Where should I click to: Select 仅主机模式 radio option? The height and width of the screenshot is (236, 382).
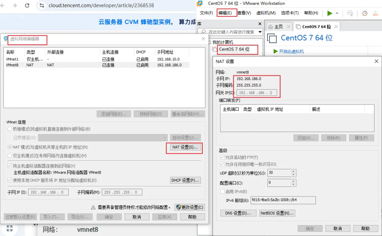coord(10,156)
